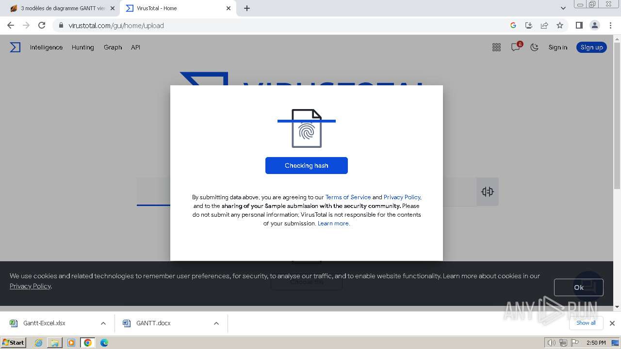This screenshot has width=621, height=349.
Task: Click browser forward arrow
Action: coord(26,25)
